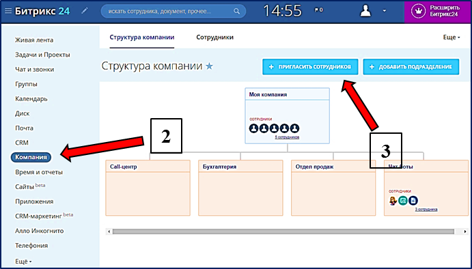472x269 pixels.
Task: Open Календарь in sidebar
Action: (x=31, y=99)
